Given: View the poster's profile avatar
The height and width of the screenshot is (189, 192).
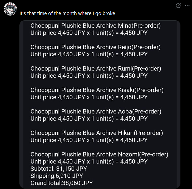Looking at the screenshot, I should click(10, 9).
